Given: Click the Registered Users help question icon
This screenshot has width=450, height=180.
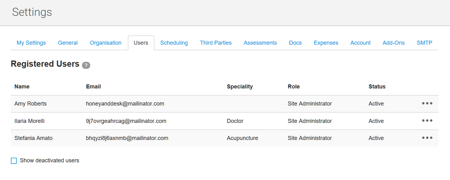Looking at the screenshot, I should [x=86, y=65].
